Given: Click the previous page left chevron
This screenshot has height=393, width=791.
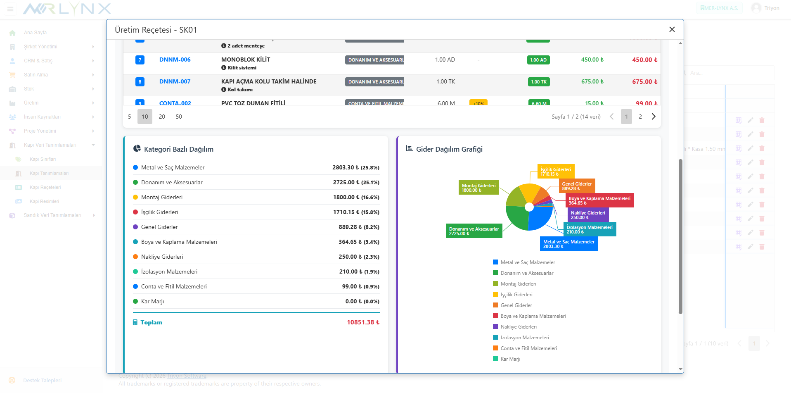Looking at the screenshot, I should pyautogui.click(x=612, y=117).
